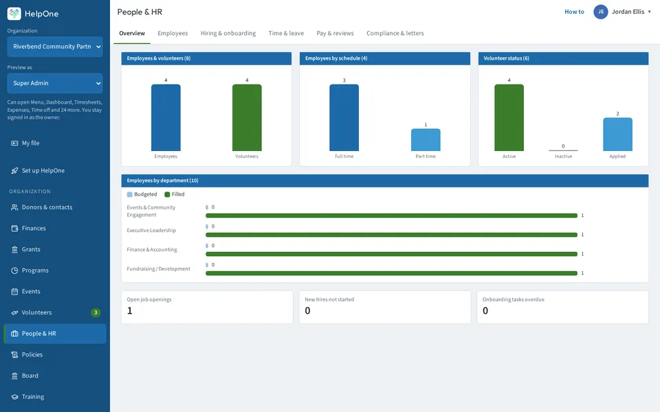This screenshot has width=660, height=412.
Task: Click the Inactive status label
Action: (x=563, y=157)
